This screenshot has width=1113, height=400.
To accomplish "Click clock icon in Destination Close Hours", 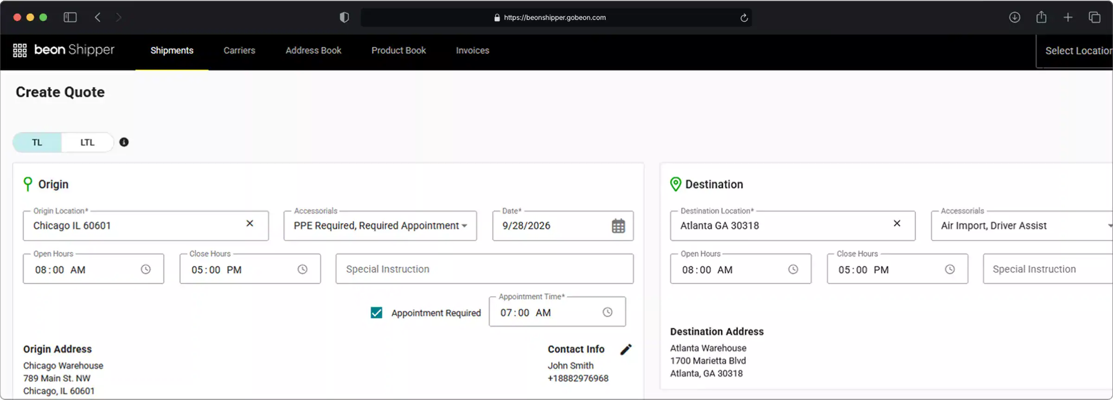I will (x=950, y=269).
